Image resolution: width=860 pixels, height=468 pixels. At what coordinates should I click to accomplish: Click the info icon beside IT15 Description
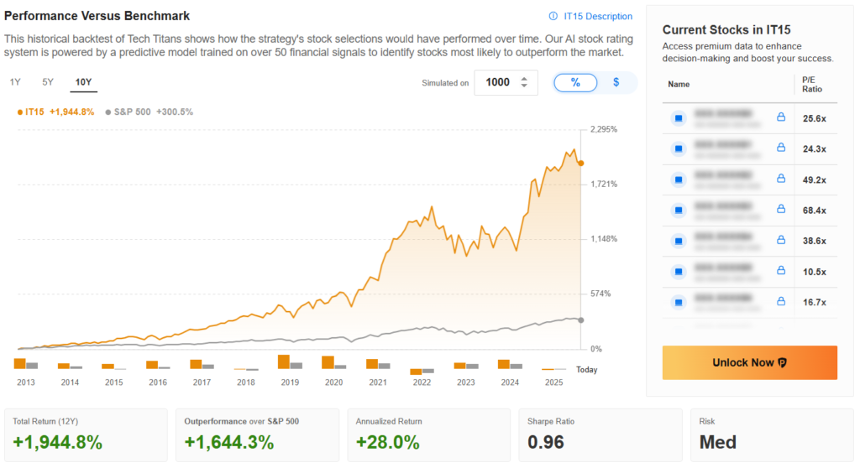pyautogui.click(x=553, y=17)
